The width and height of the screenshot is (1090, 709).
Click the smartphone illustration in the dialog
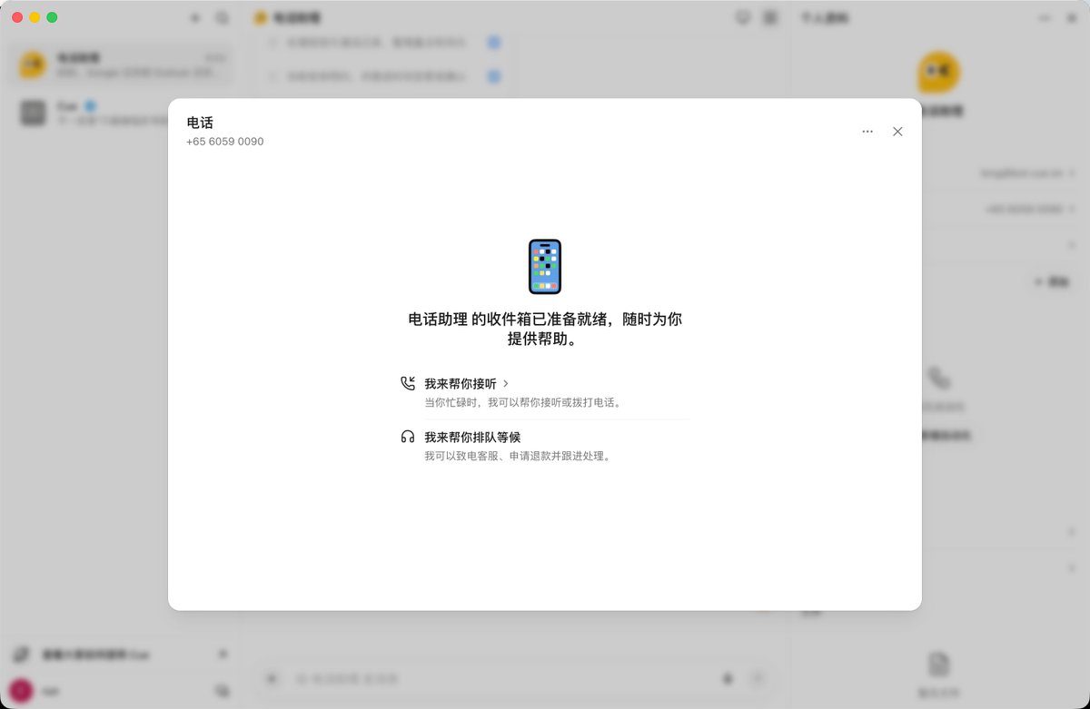click(545, 267)
